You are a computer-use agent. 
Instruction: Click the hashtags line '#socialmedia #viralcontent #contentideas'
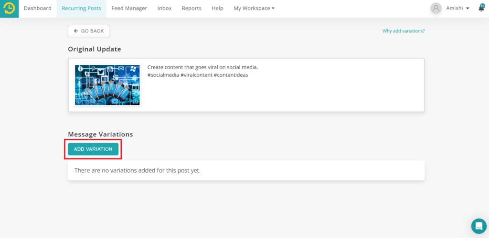198,75
